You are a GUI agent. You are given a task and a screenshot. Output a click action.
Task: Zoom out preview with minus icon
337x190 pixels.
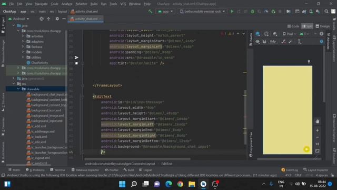[x=317, y=137]
